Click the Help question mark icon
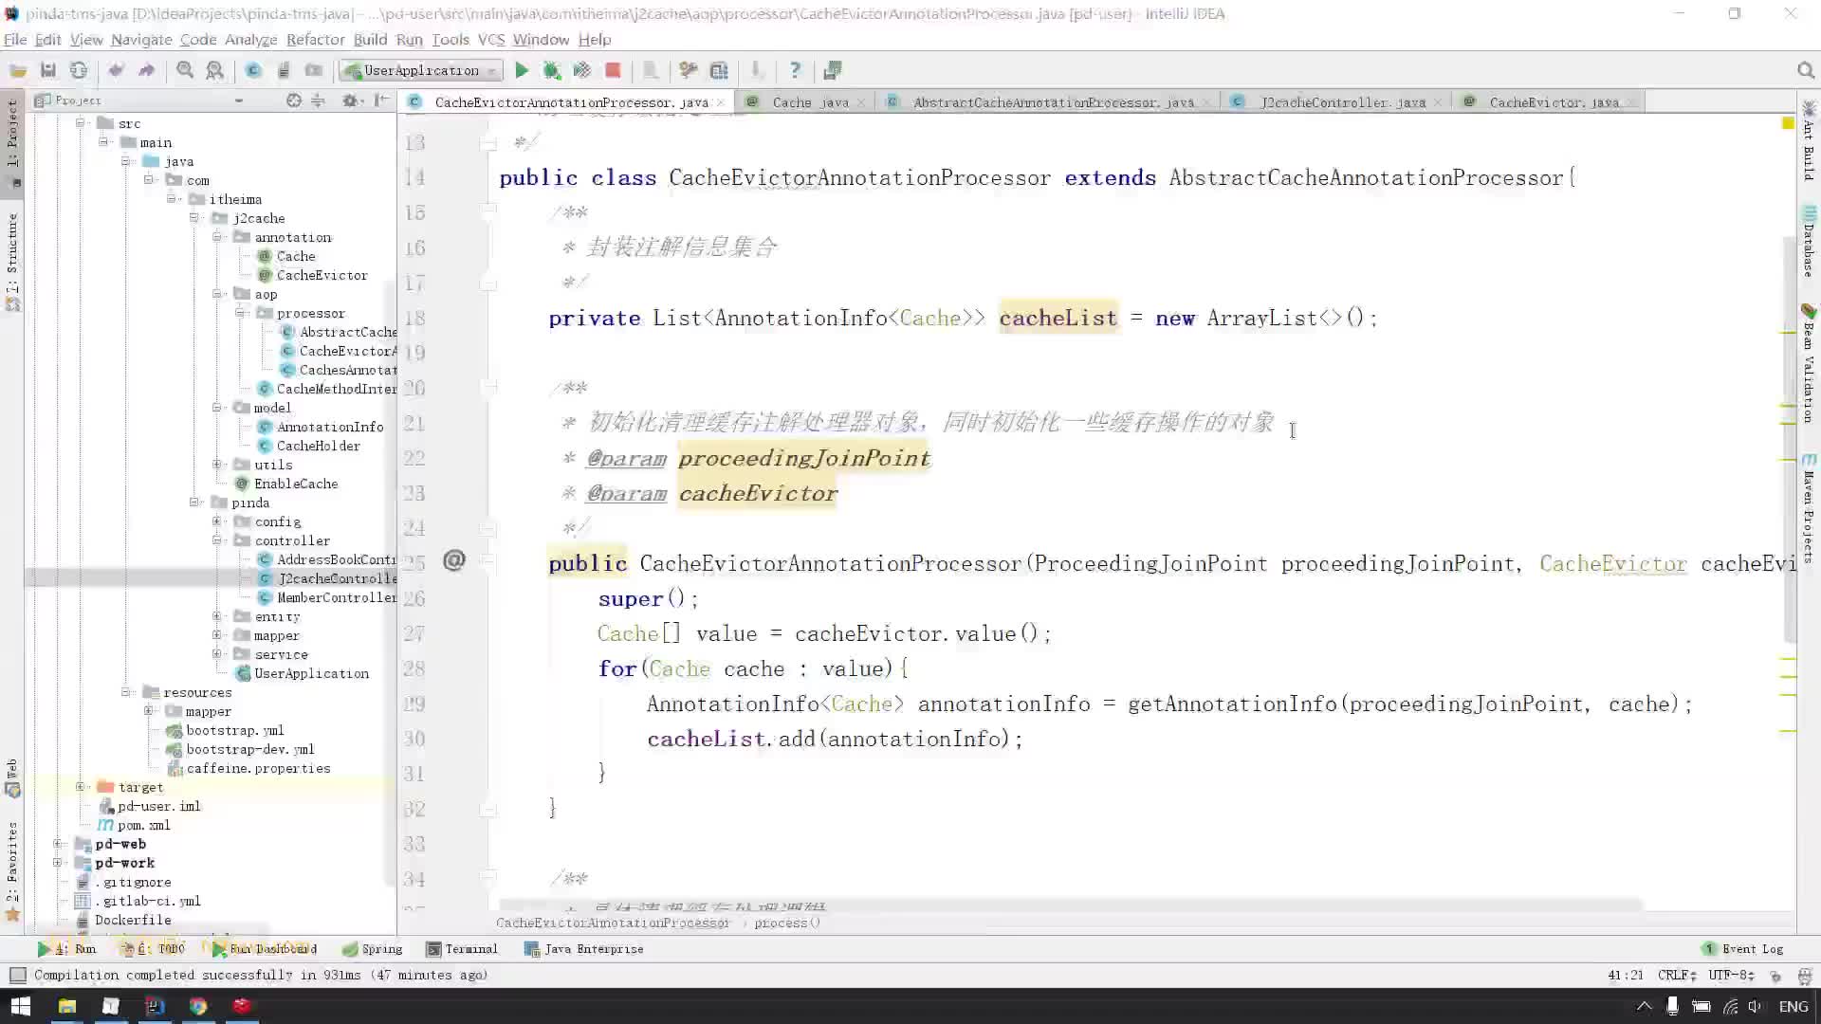Image resolution: width=1821 pixels, height=1024 pixels. (795, 70)
